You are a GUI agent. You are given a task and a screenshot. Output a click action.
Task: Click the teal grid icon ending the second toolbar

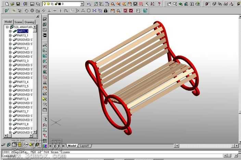coord(145,11)
